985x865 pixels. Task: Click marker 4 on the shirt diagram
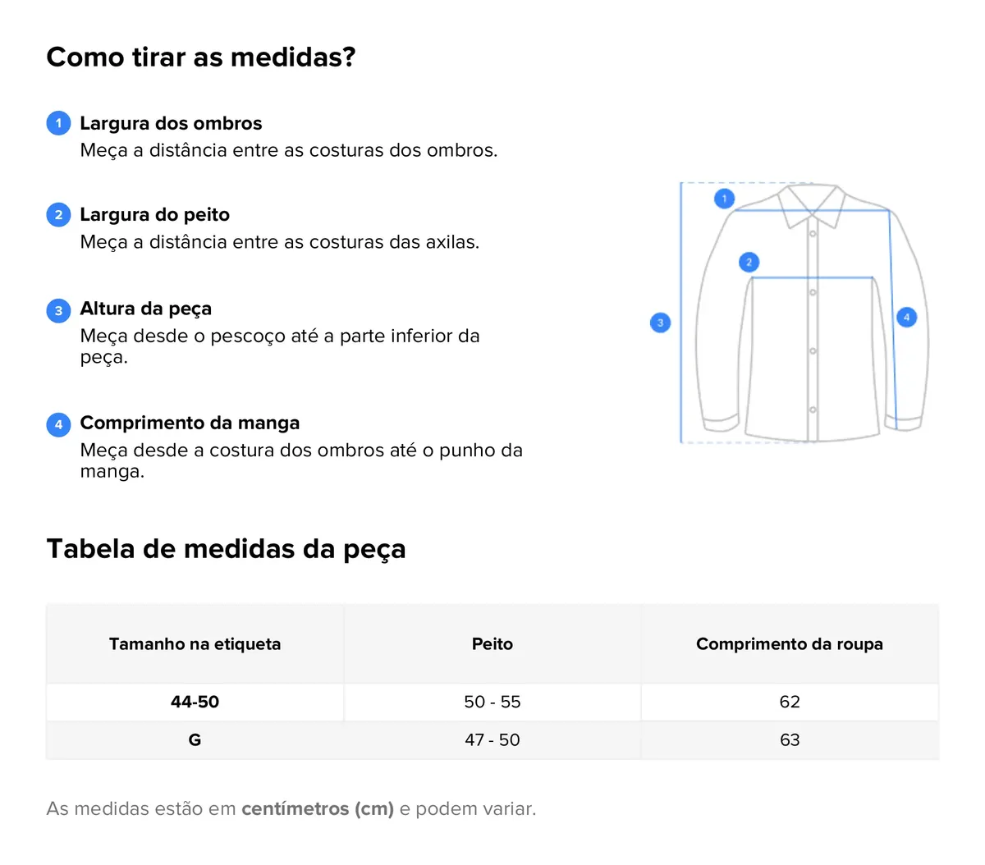click(x=906, y=317)
